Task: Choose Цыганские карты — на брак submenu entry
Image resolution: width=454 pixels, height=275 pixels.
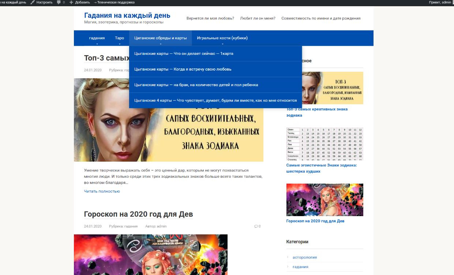Action: (215, 85)
